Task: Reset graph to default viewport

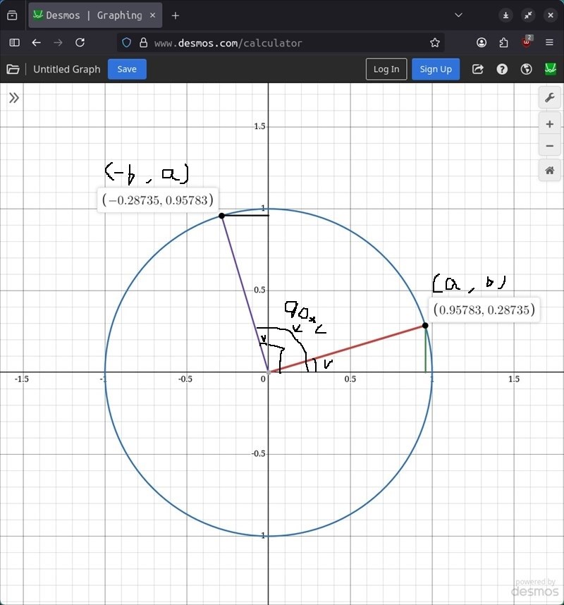Action: click(x=549, y=171)
